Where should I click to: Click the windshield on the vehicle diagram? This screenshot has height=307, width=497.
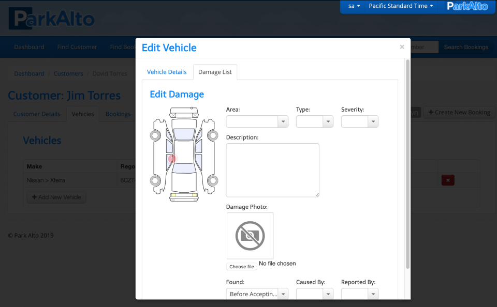coord(183,134)
